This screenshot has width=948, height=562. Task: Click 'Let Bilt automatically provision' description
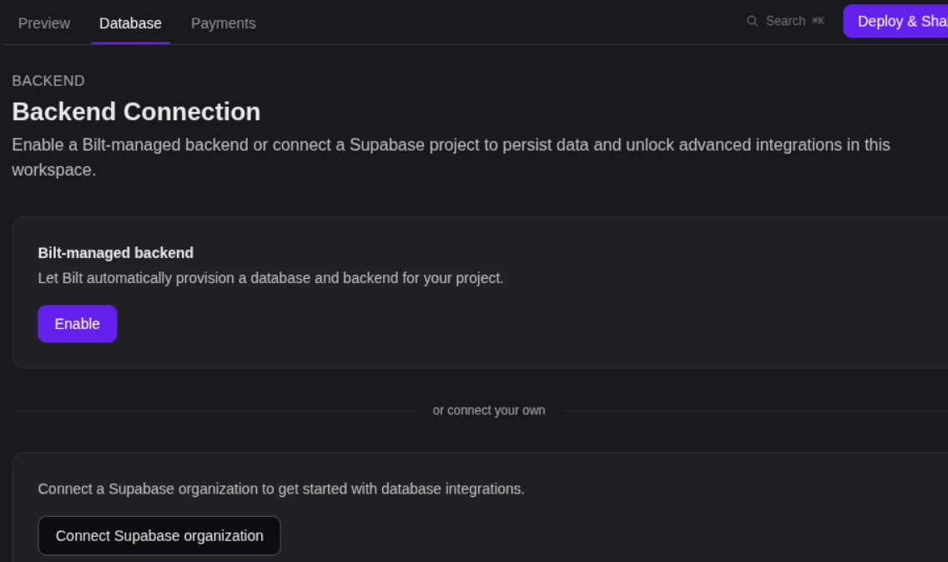[270, 278]
